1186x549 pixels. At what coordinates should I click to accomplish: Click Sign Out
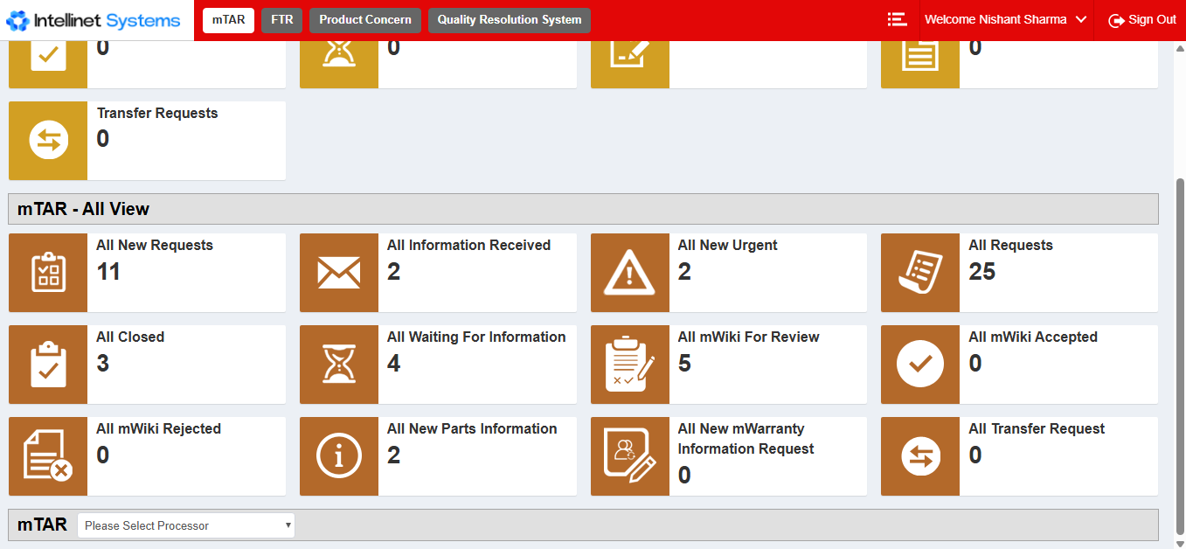click(x=1142, y=19)
